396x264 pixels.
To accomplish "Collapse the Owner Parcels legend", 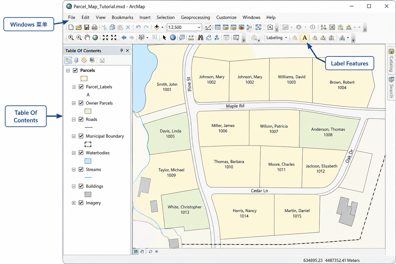I will [74, 103].
